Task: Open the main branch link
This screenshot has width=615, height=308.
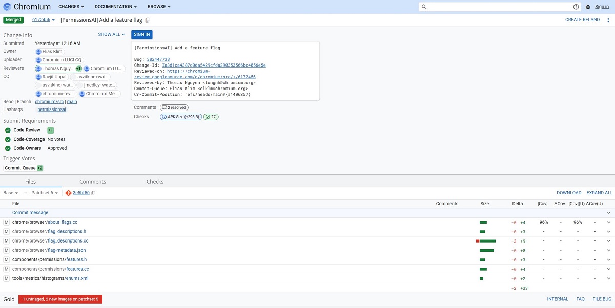Action: [72, 102]
